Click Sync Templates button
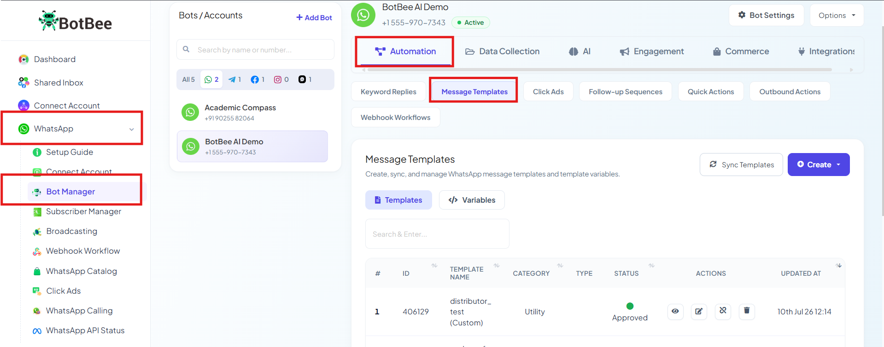Screen dimensions: 884x347 [x=741, y=165]
